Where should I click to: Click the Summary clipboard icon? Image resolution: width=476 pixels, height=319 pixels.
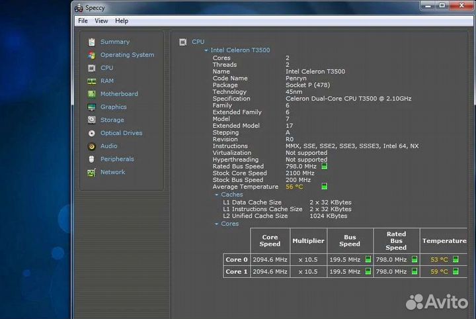click(x=92, y=42)
